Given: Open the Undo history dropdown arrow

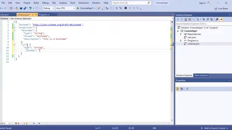Looking at the screenshot, I should click(x=34, y=8).
